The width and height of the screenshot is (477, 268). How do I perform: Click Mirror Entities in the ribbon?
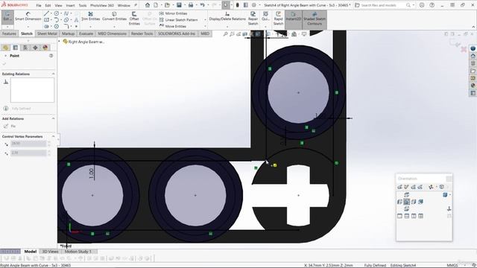(x=173, y=13)
